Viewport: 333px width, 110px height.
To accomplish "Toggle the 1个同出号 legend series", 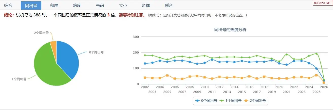I will pos(231,101).
